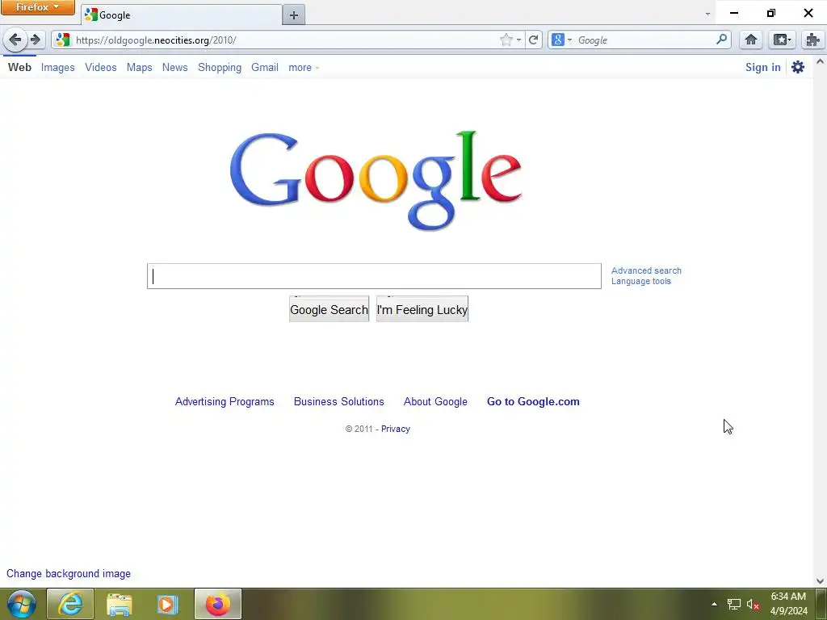Open the Business Solutions link
The image size is (827, 620).
tap(339, 402)
